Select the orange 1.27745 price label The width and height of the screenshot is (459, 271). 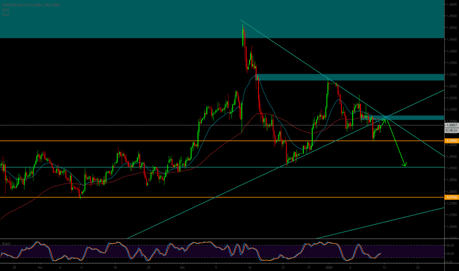tap(451, 197)
